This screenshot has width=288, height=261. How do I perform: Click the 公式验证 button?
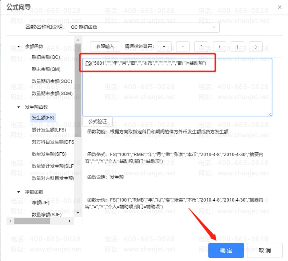point(97,122)
